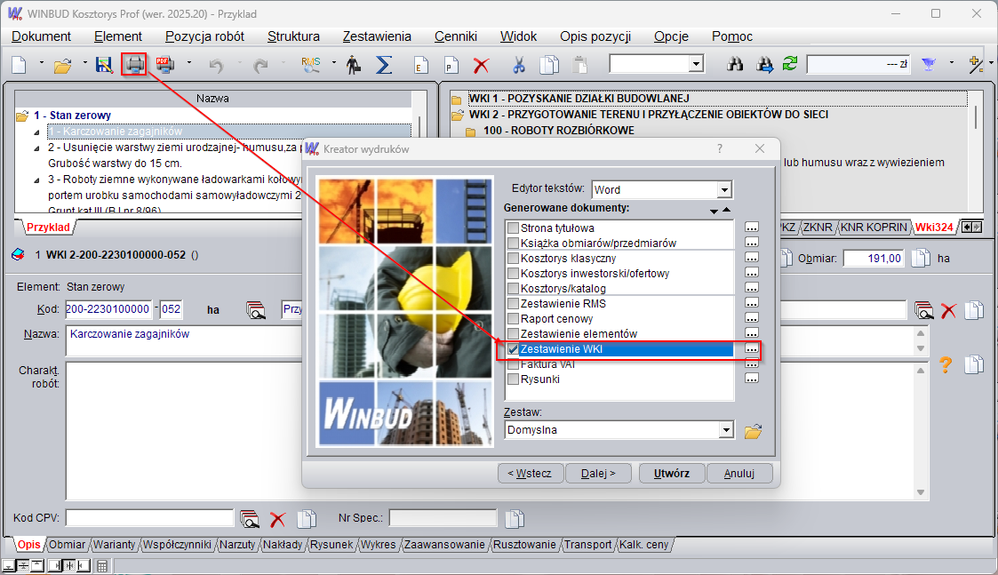Collapse the Karczowanie zagajników tree row
This screenshot has height=575, width=998.
(x=36, y=132)
